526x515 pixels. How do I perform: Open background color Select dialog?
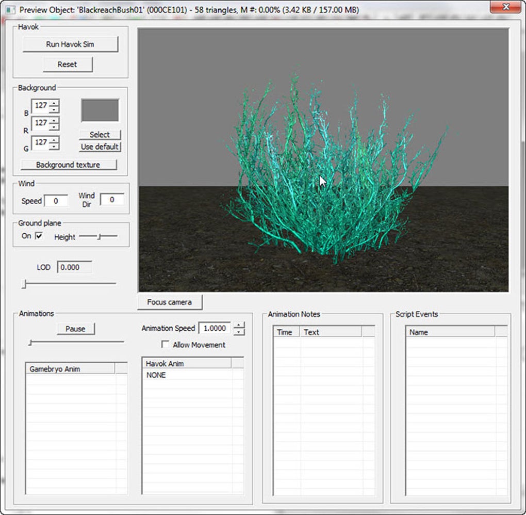[x=100, y=135]
